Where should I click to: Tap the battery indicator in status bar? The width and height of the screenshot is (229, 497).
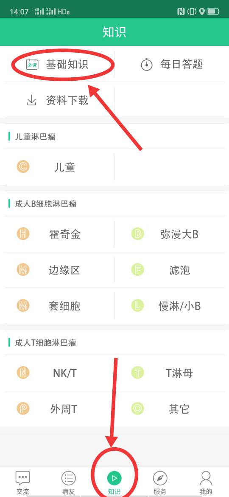pyautogui.click(x=213, y=12)
